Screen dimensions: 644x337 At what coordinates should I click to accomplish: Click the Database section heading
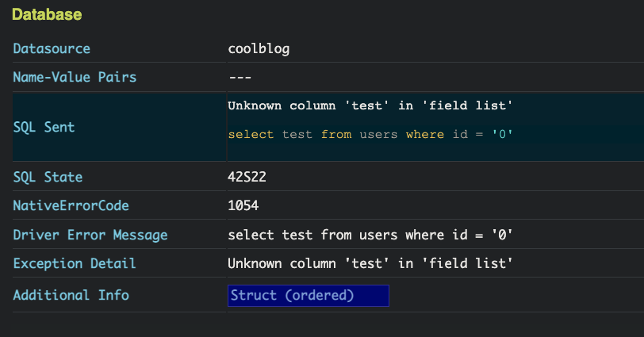47,15
